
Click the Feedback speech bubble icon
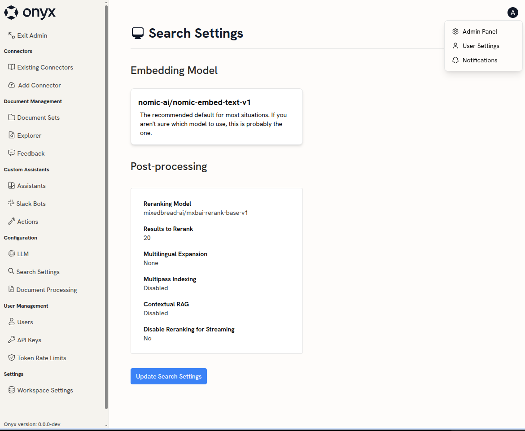(x=11, y=153)
